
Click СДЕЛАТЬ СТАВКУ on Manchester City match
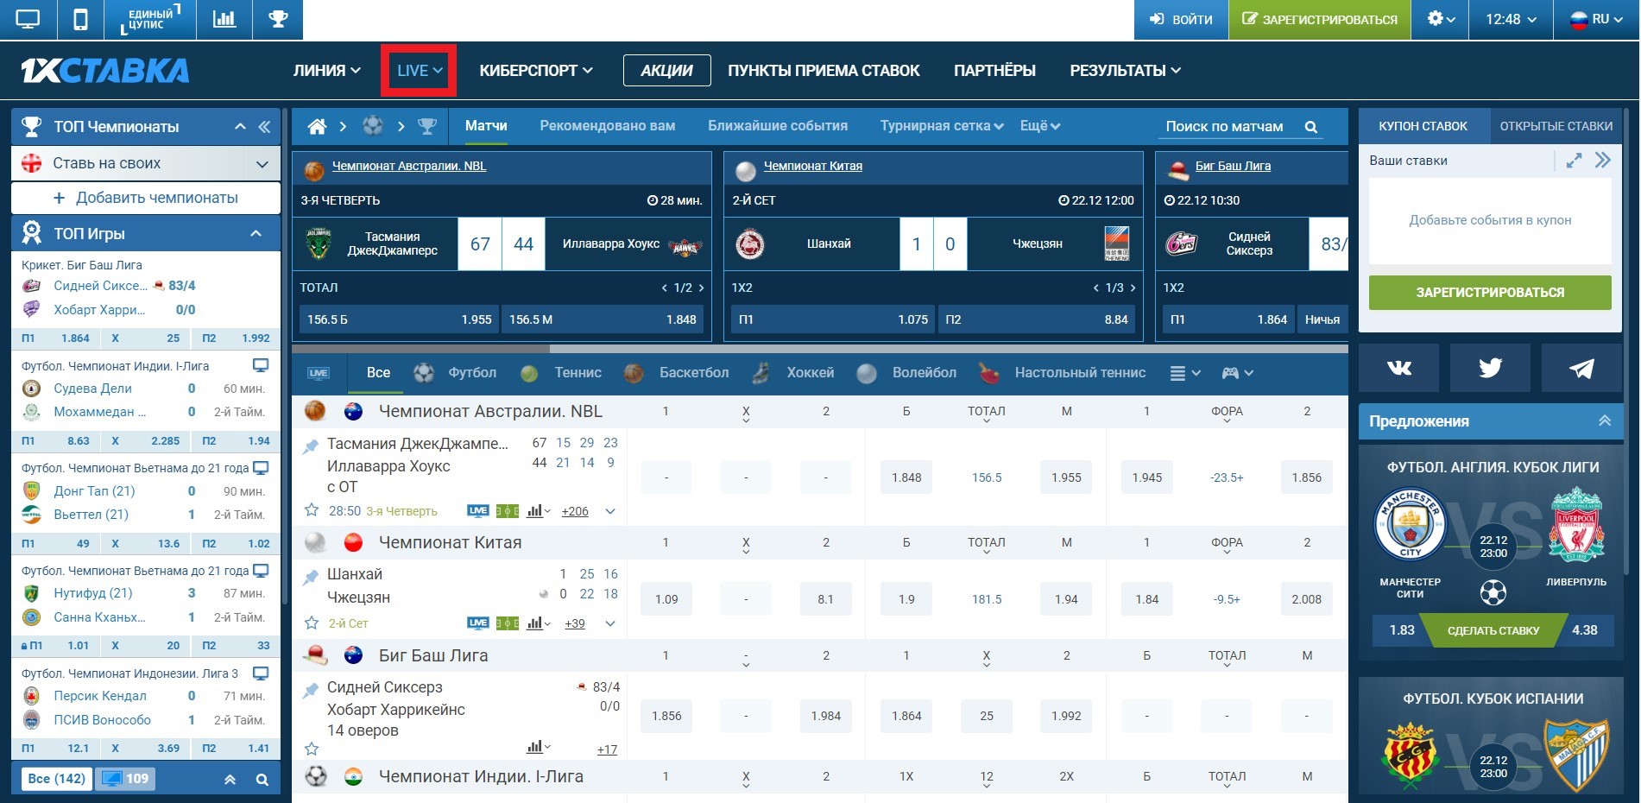1493,630
